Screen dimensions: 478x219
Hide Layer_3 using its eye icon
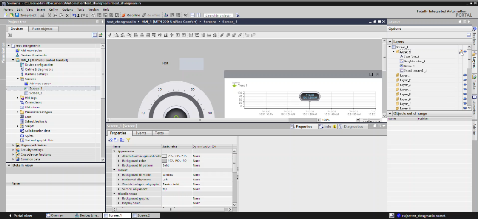pos(465,84)
